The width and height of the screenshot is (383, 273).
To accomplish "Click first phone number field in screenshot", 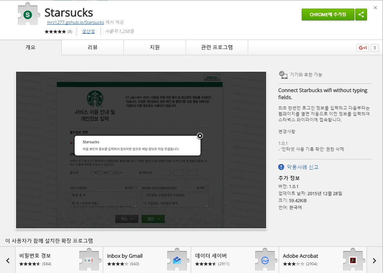I will point(165,173).
